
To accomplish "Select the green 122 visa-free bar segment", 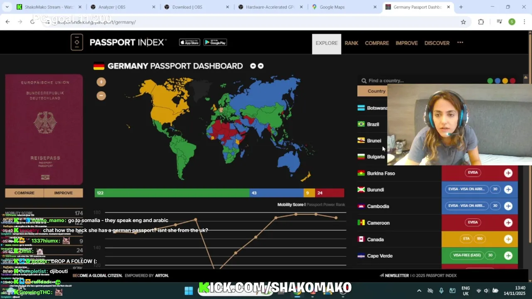I will pos(172,193).
